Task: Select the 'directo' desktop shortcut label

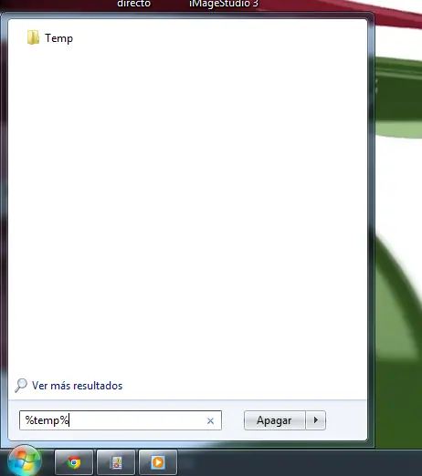Action: click(133, 4)
